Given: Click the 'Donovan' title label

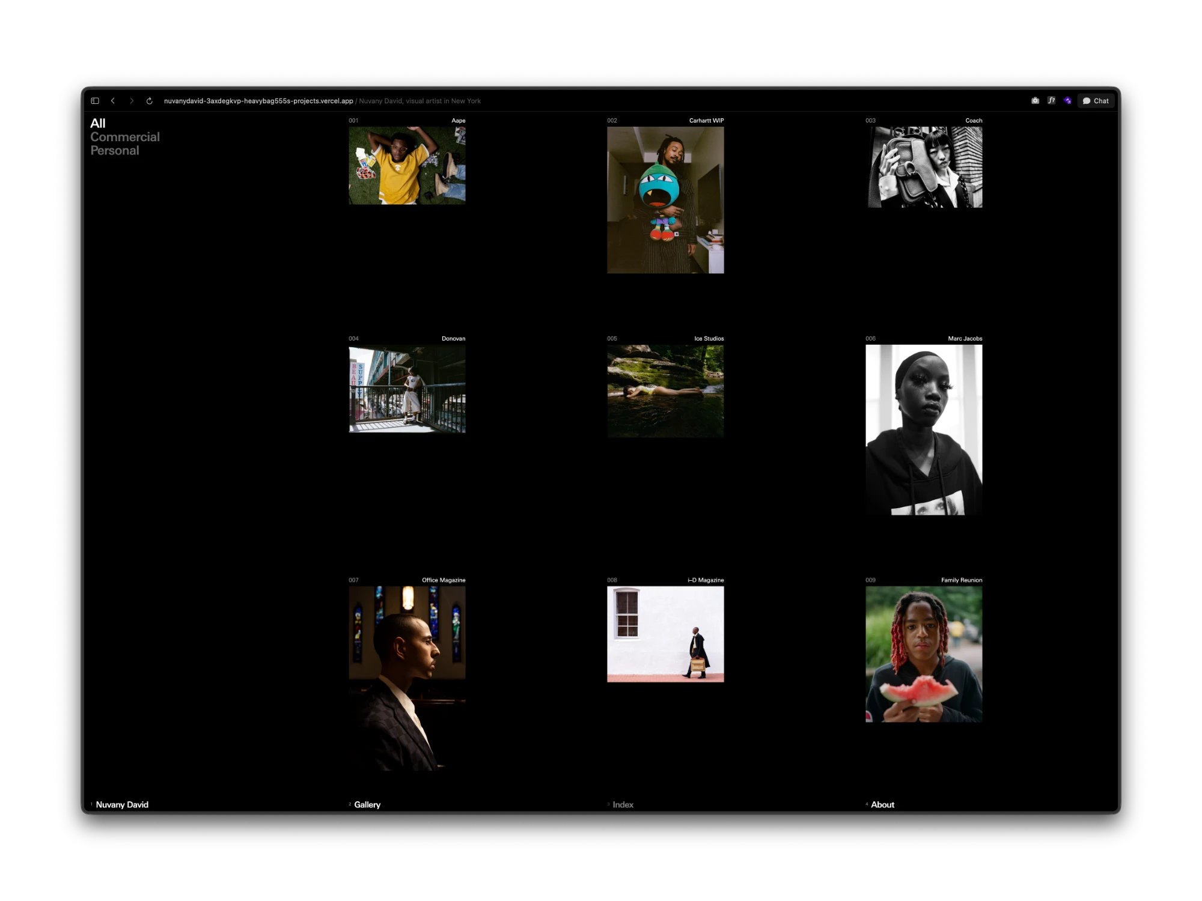Looking at the screenshot, I should coord(453,339).
